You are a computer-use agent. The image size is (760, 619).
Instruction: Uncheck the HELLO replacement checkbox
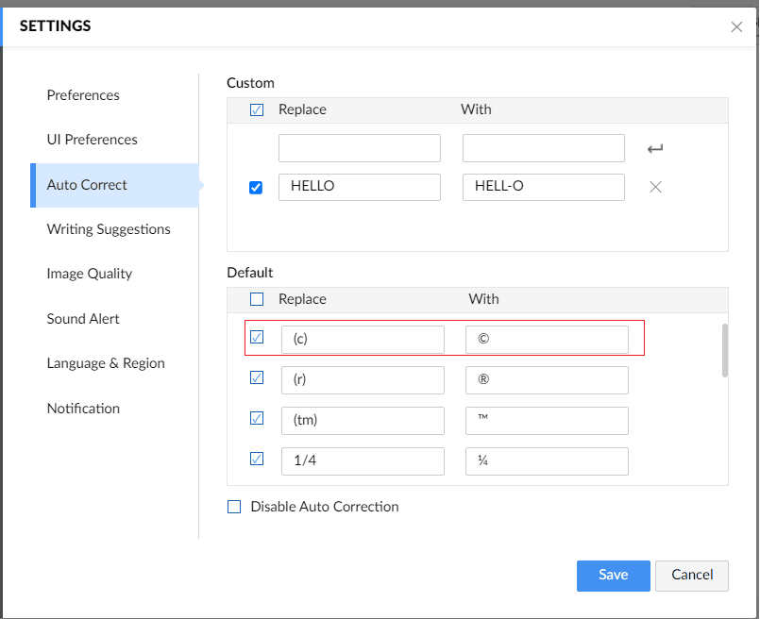tap(256, 187)
